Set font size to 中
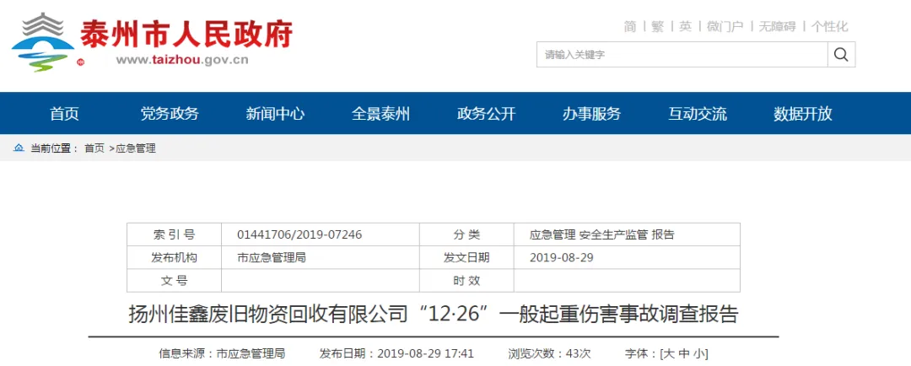Viewport: 911px width, 366px height. tap(684, 353)
